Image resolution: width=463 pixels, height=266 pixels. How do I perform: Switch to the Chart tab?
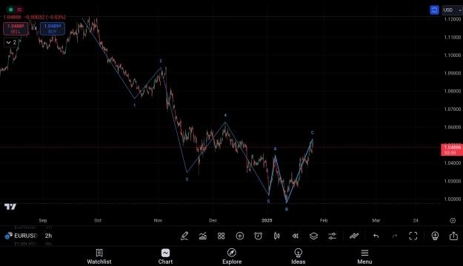[x=165, y=256]
